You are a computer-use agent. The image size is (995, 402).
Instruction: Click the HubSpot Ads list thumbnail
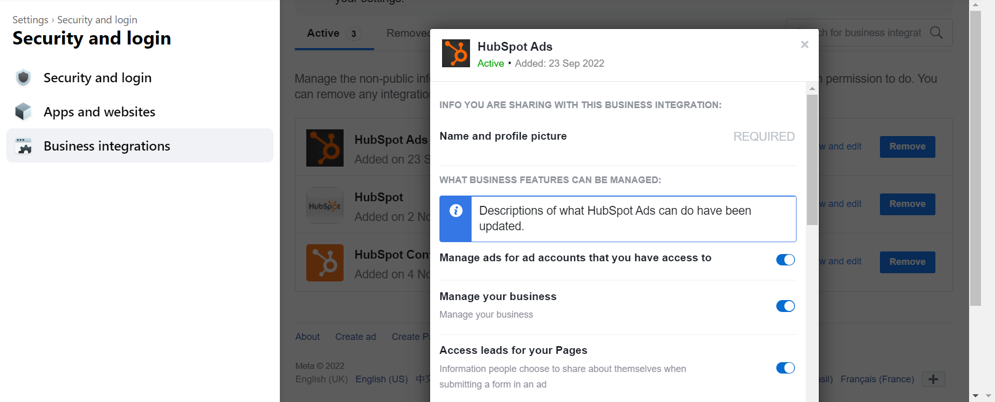[x=324, y=148]
